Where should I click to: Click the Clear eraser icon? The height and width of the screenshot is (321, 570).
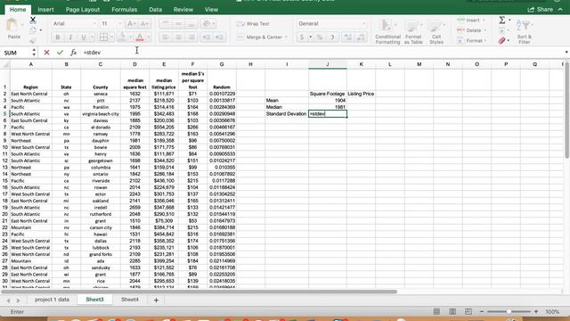(502, 40)
